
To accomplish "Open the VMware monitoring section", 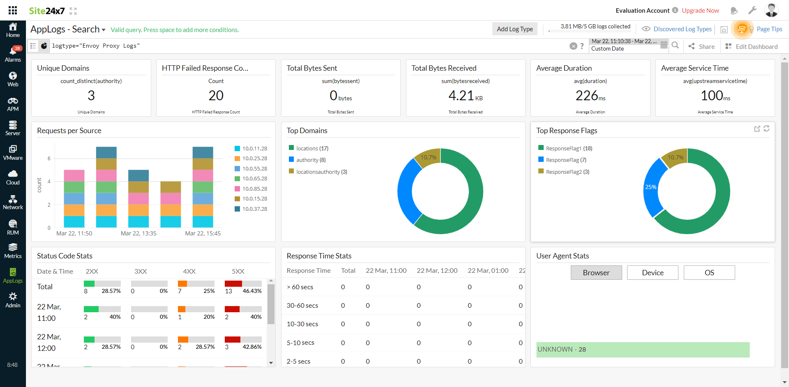I will (13, 153).
